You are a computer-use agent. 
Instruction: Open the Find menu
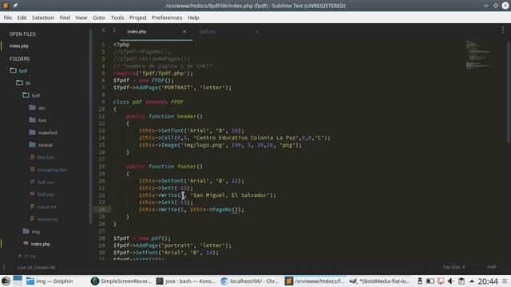(65, 18)
